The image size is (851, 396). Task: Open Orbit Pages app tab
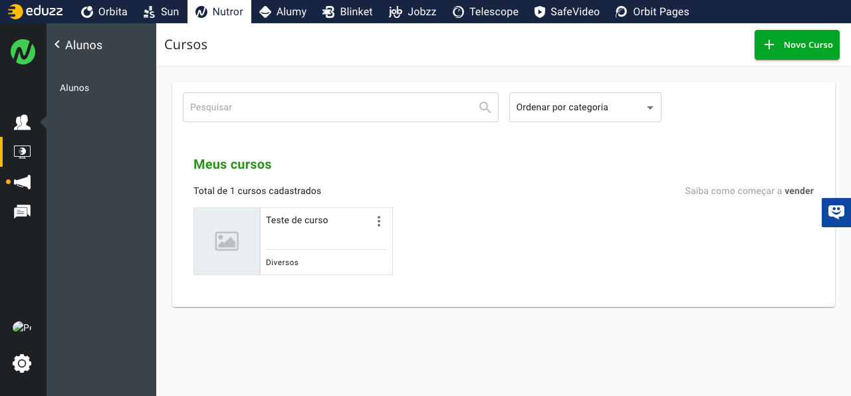pyautogui.click(x=652, y=11)
